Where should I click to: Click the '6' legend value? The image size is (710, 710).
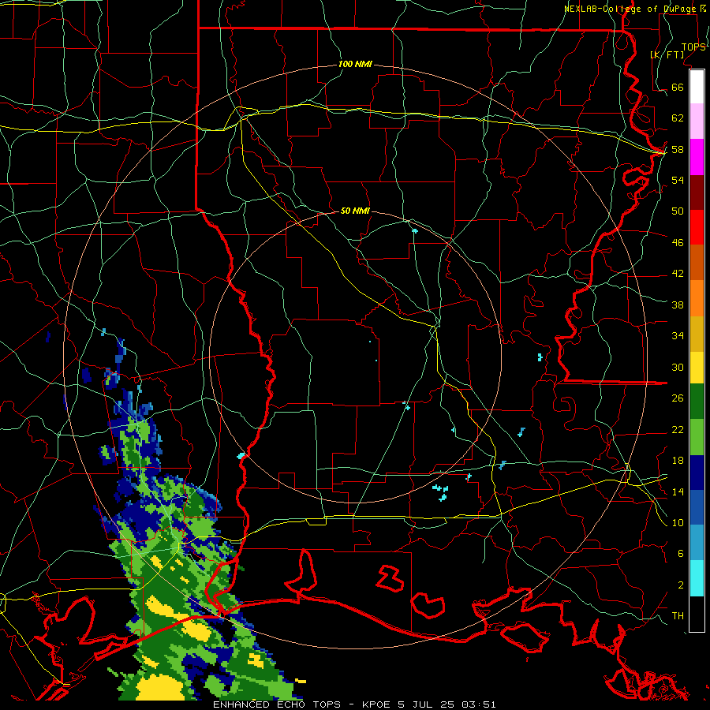pos(681,553)
